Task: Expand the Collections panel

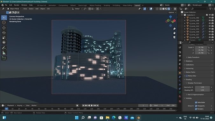Action: pyautogui.click(x=190, y=65)
